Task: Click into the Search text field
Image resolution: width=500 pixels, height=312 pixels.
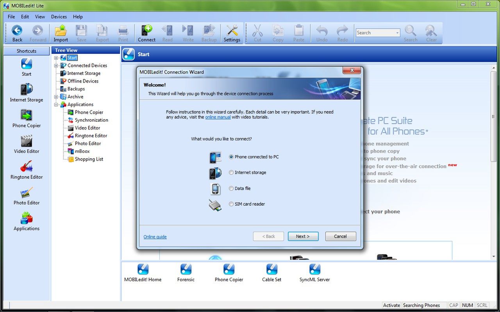Action: (375, 33)
